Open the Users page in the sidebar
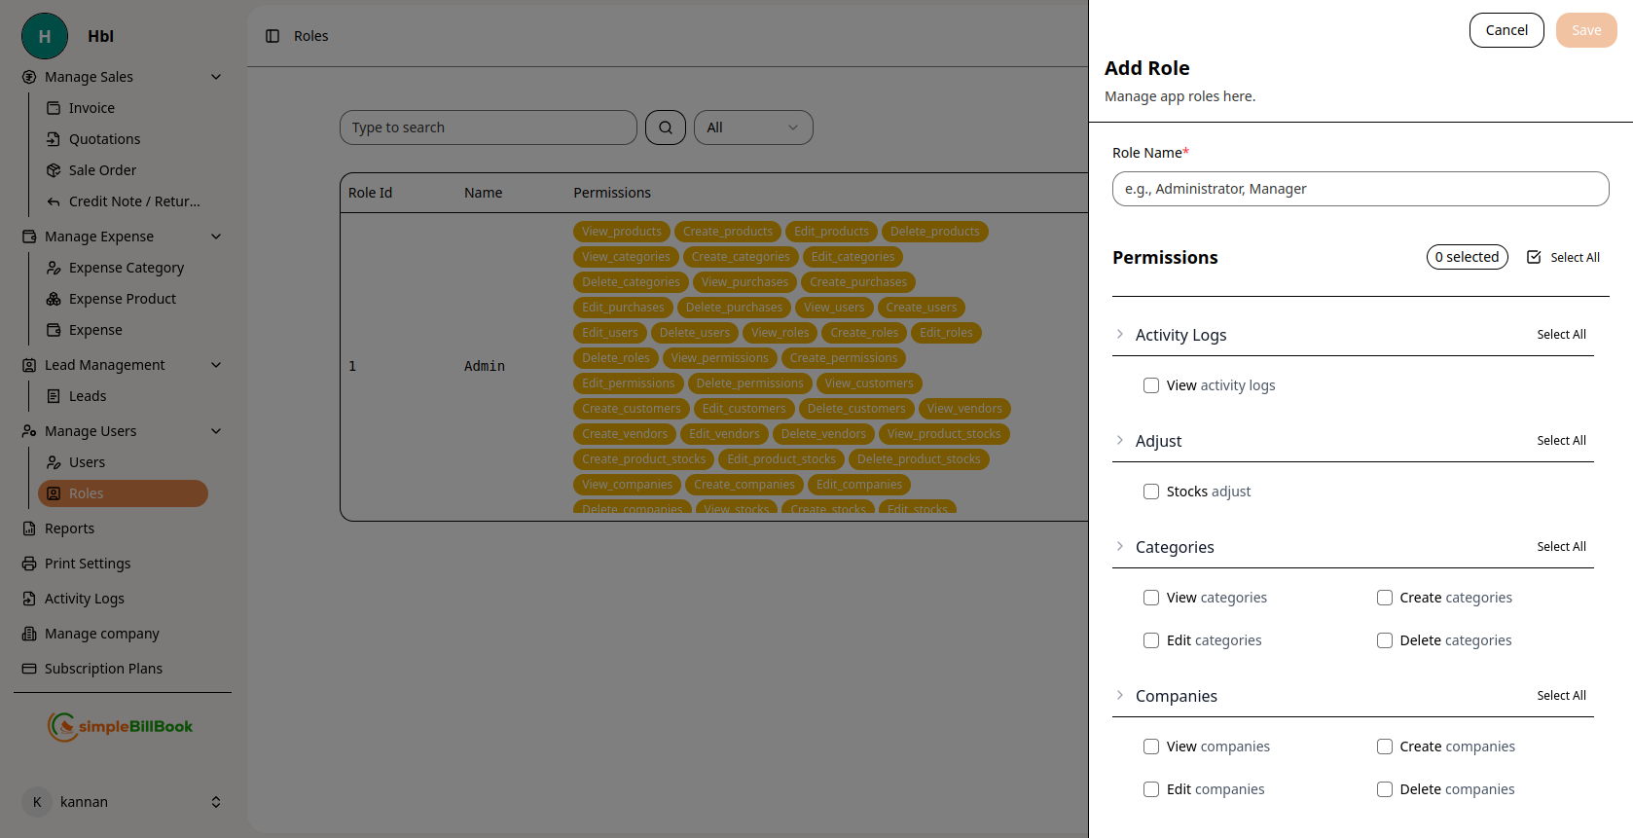Viewport: 1633px width, 838px height. click(x=87, y=462)
